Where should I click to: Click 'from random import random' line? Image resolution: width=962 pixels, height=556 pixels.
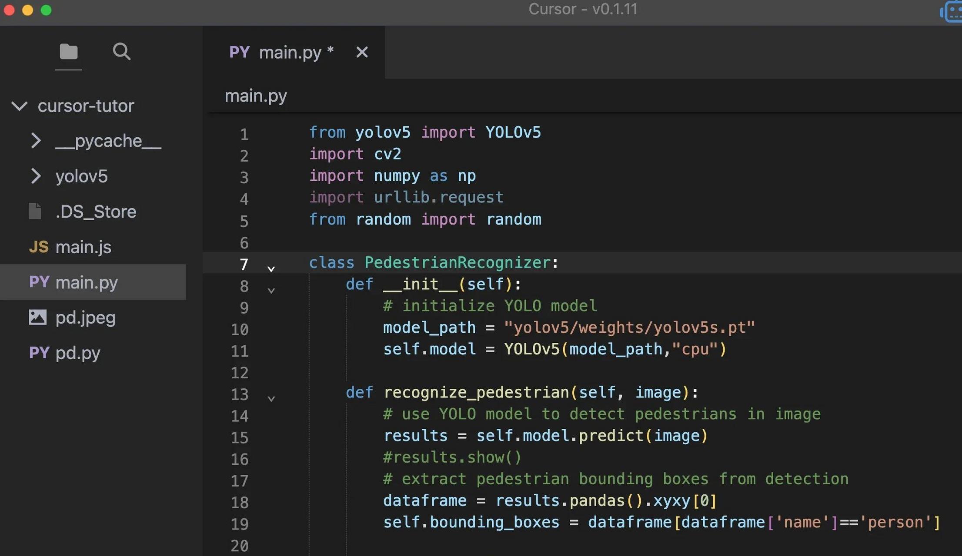pyautogui.click(x=425, y=219)
